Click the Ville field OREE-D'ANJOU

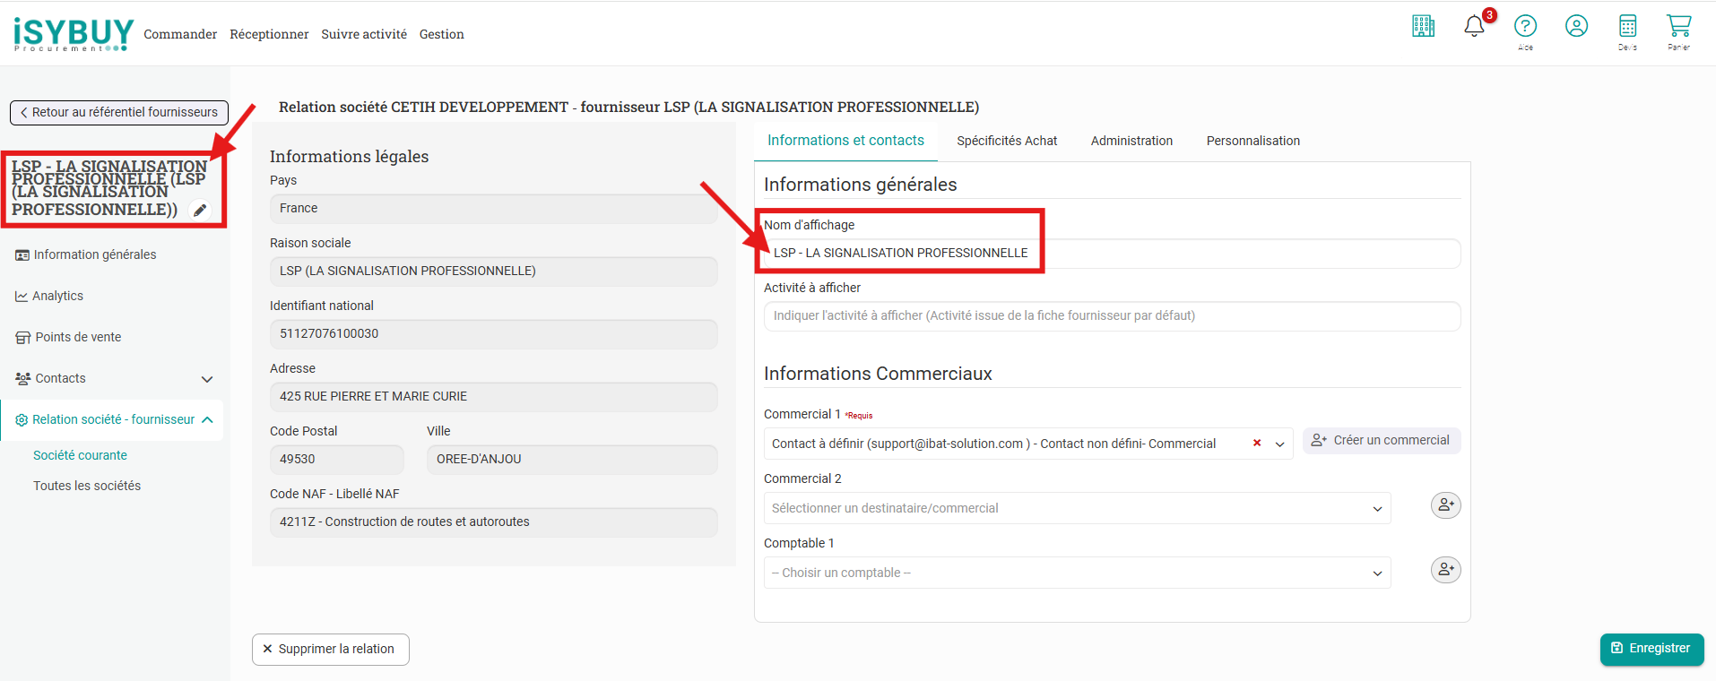tap(572, 460)
